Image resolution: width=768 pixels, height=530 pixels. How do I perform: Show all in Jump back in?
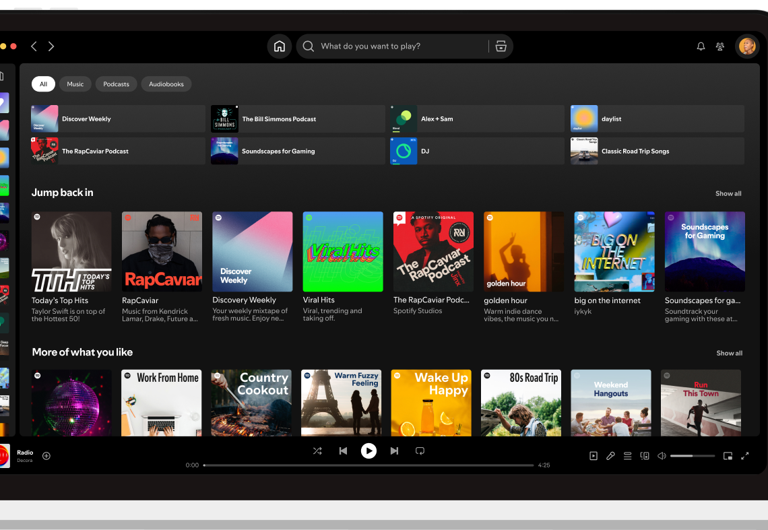728,193
